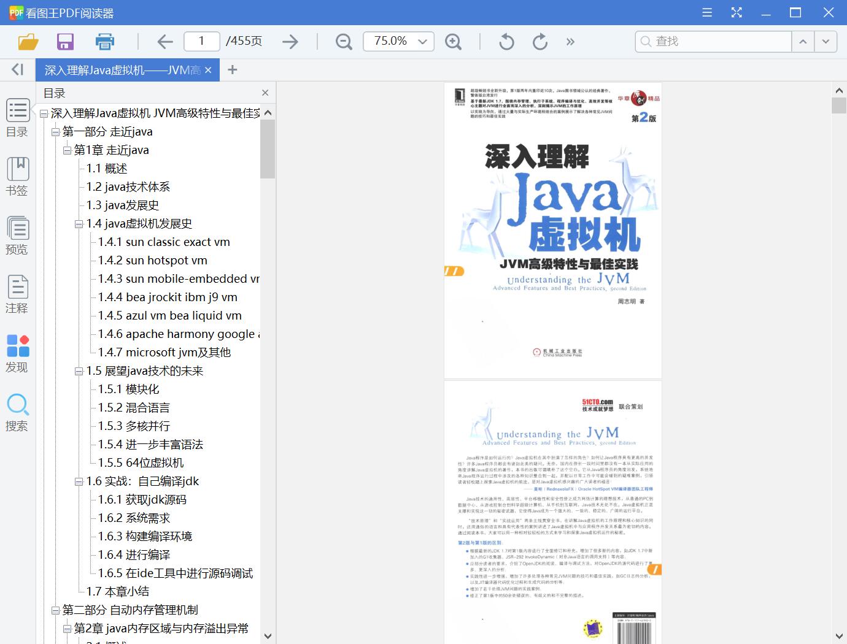Screen dimensions: 847x644
Task: Click the book cover page
Action: click(x=553, y=231)
